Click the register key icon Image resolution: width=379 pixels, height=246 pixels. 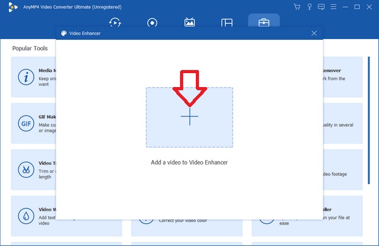click(x=310, y=7)
